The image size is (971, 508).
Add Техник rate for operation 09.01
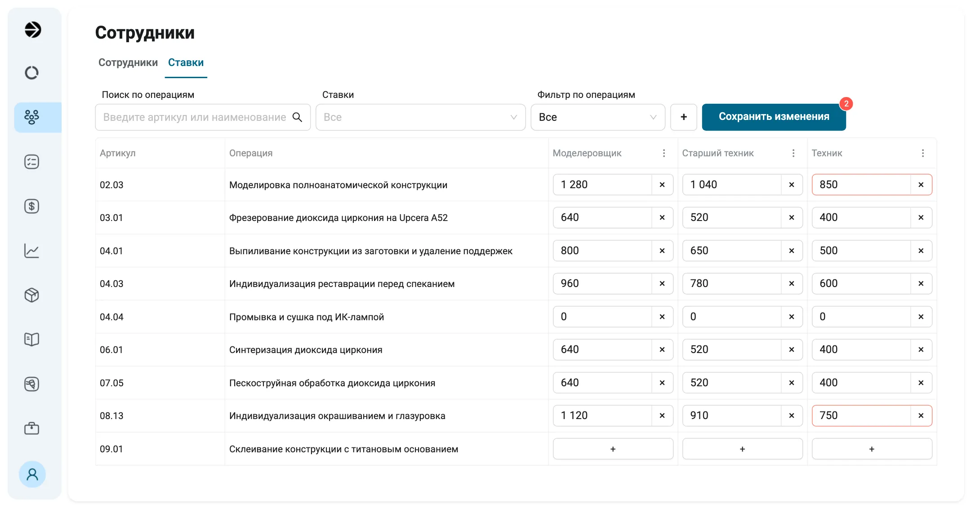pyautogui.click(x=872, y=449)
